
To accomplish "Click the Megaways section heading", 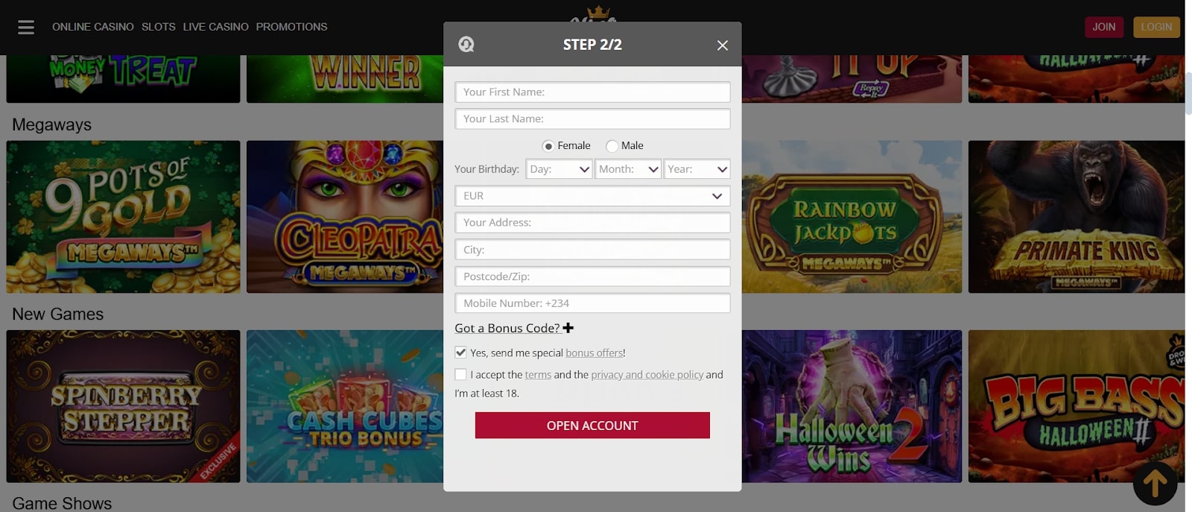I will pos(52,124).
